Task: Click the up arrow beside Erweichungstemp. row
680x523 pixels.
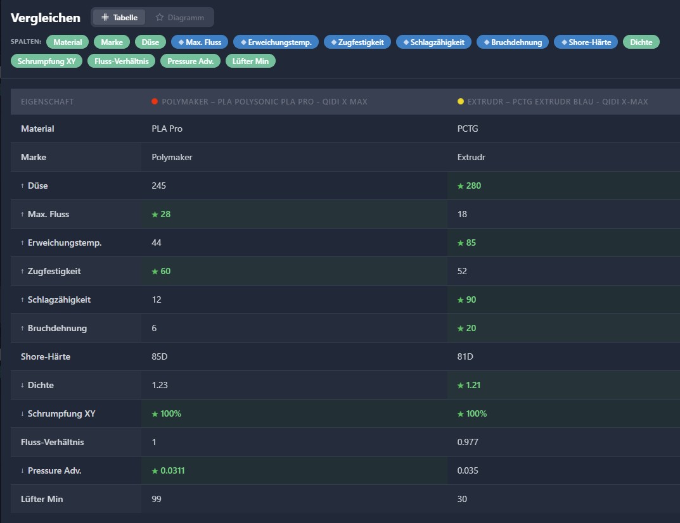Action: [x=22, y=243]
